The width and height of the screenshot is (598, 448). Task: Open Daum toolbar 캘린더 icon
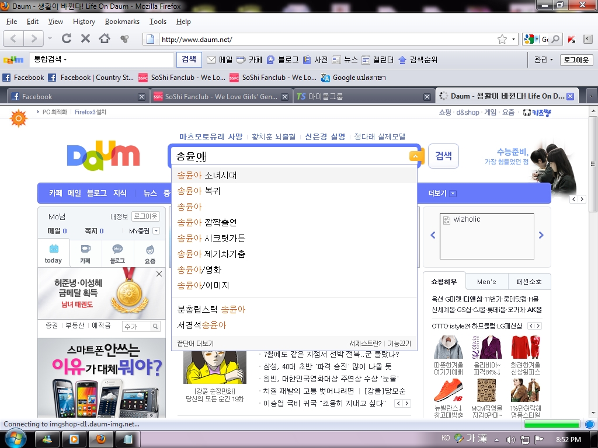point(366,60)
